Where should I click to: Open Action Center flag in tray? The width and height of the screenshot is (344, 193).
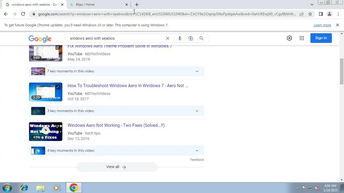pos(304,188)
